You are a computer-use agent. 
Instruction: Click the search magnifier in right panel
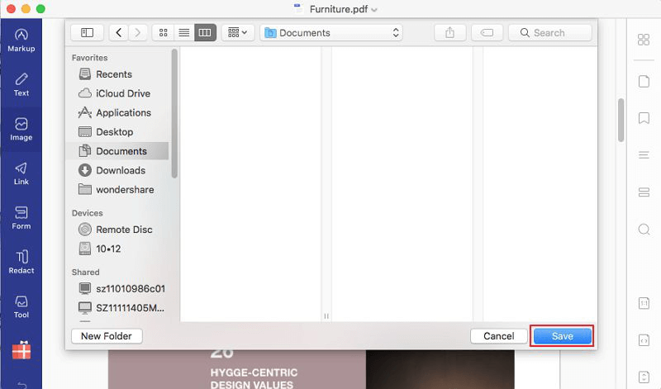644,229
